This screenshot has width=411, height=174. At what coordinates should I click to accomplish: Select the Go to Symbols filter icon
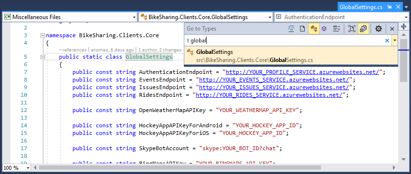pyautogui.click(x=337, y=29)
